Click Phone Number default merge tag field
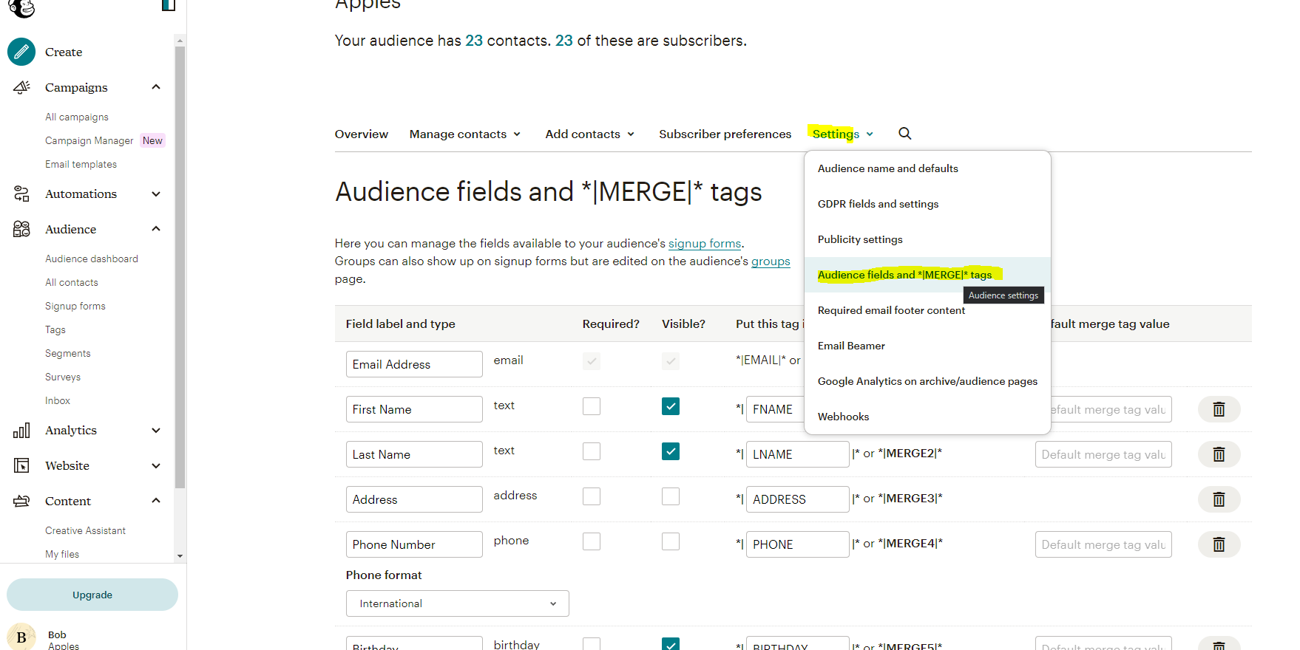 point(1103,544)
